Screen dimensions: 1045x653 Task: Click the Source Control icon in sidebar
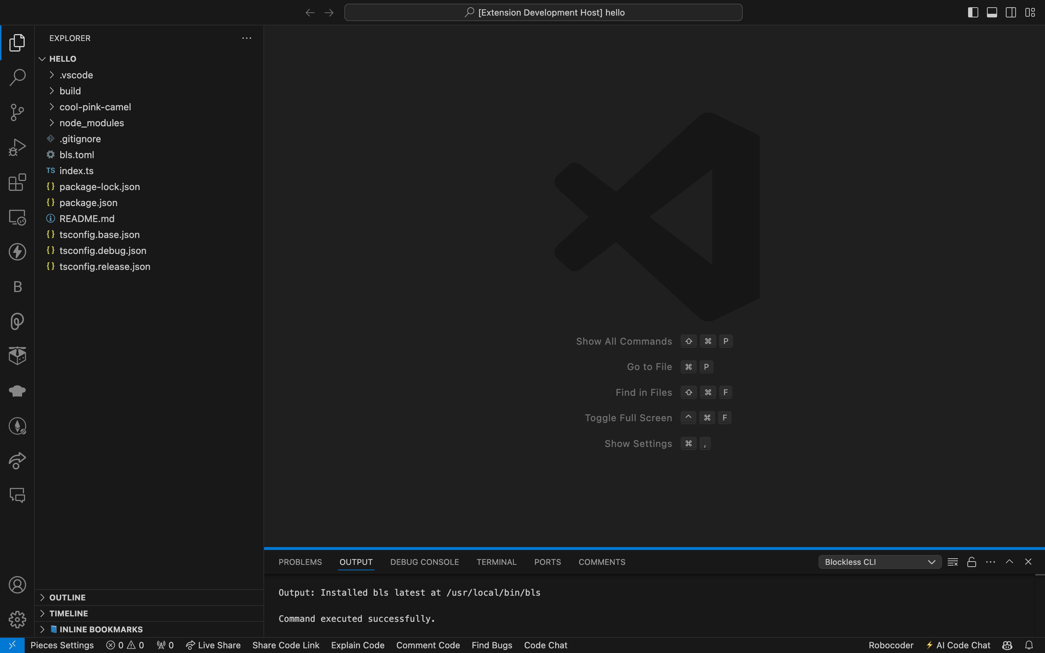[17, 112]
